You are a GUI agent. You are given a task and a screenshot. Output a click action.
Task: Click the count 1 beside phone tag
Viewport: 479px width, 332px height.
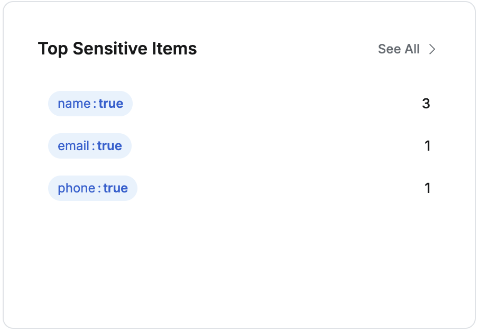point(428,188)
